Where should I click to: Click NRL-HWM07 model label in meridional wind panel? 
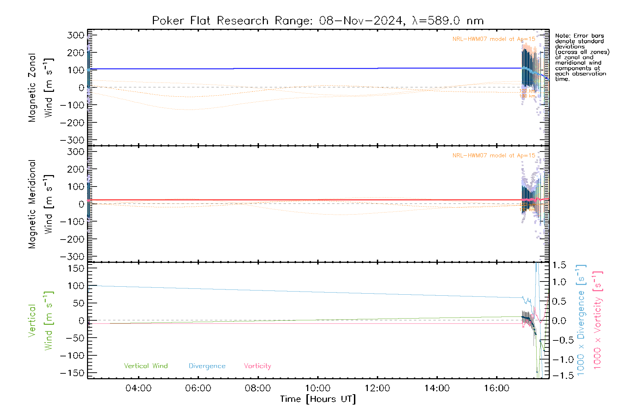(493, 156)
